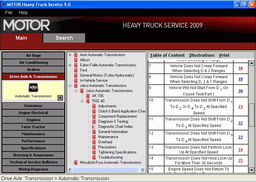Collapse the top-level Jatco Automatic Transmissions node
256x182 pixels.
70,86
